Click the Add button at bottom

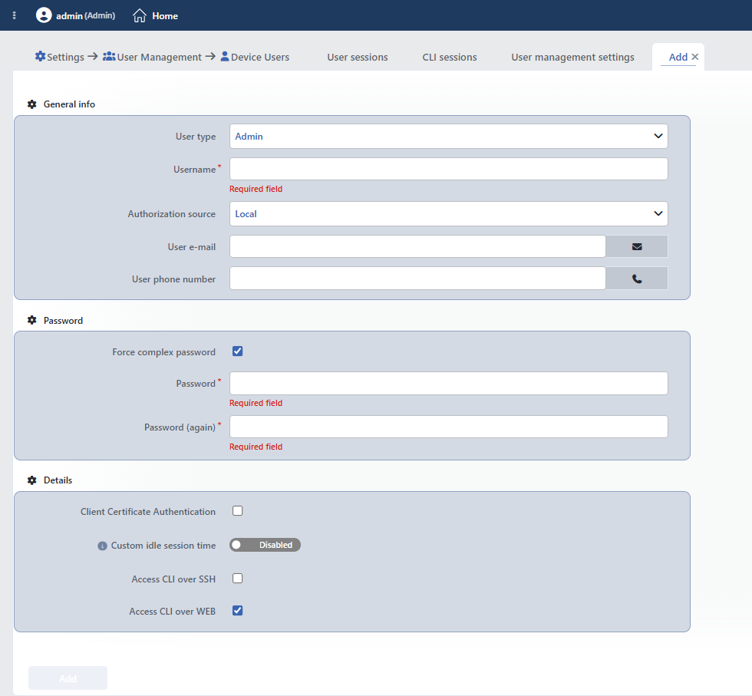point(68,678)
